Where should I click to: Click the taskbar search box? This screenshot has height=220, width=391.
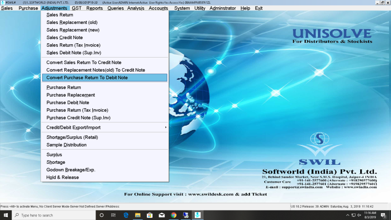(54, 215)
